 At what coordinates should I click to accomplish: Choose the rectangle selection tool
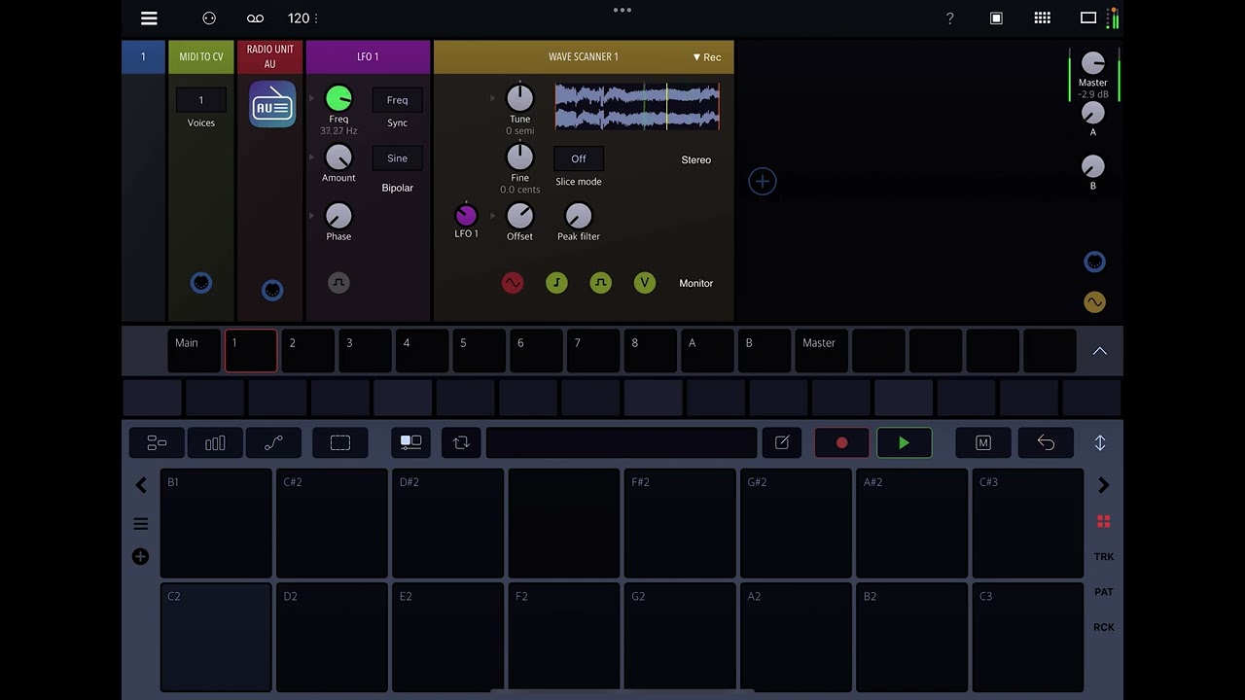339,442
